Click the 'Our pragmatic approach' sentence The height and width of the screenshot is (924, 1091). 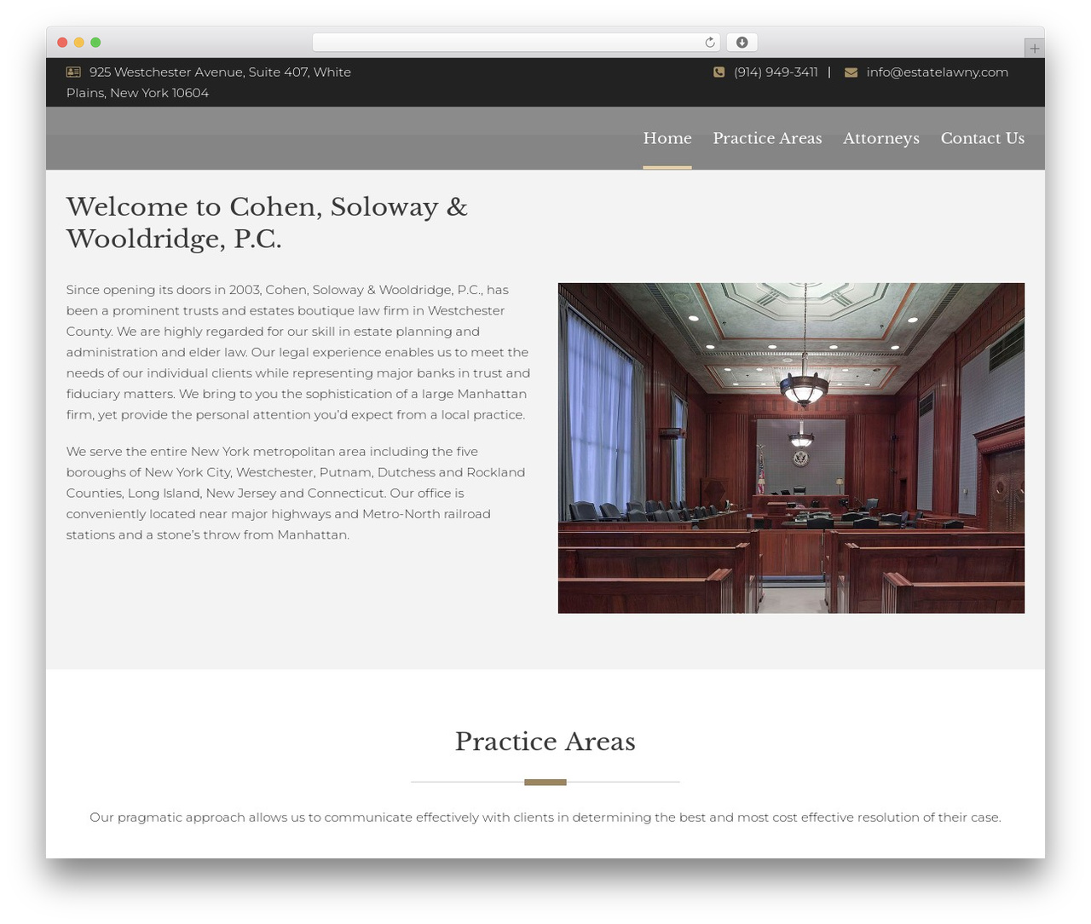point(545,817)
